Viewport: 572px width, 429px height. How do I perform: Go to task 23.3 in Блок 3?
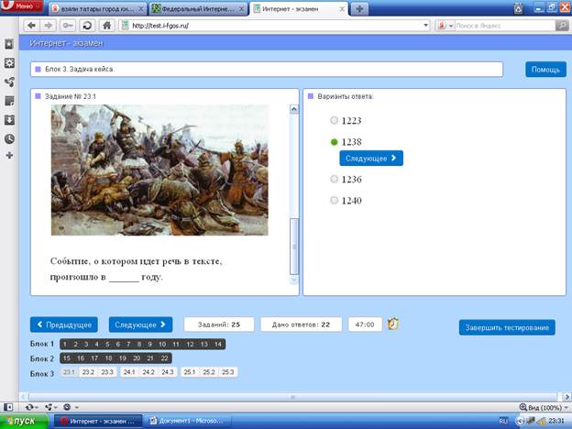[x=107, y=372]
